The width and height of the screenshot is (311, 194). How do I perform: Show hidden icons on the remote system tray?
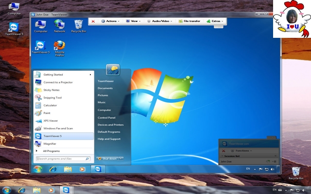click(x=255, y=169)
